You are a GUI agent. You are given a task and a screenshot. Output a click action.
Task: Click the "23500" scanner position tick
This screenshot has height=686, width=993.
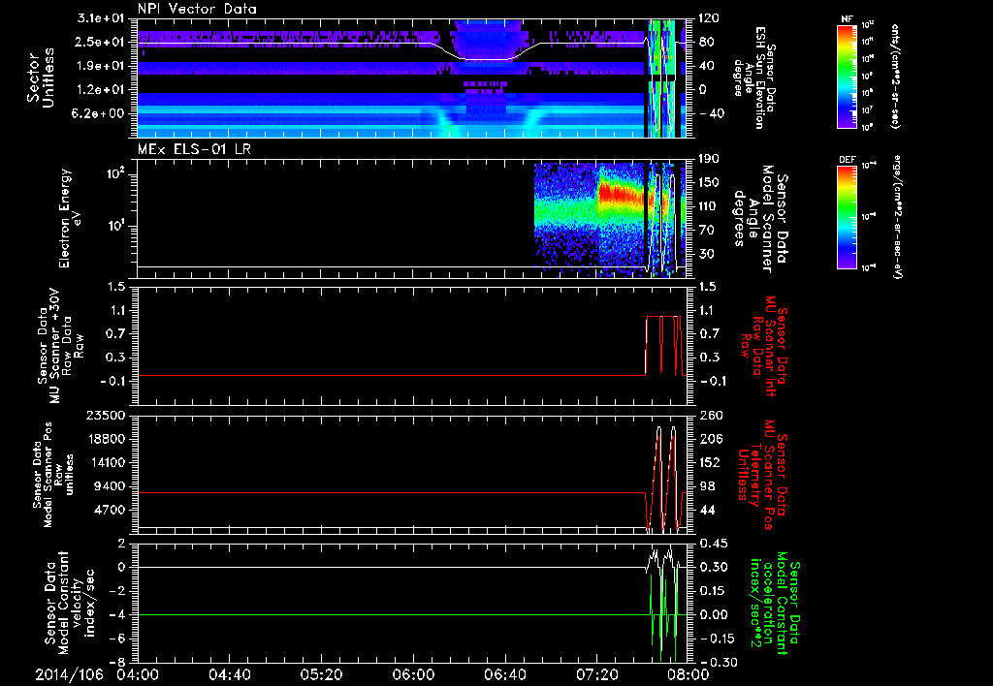coord(107,416)
